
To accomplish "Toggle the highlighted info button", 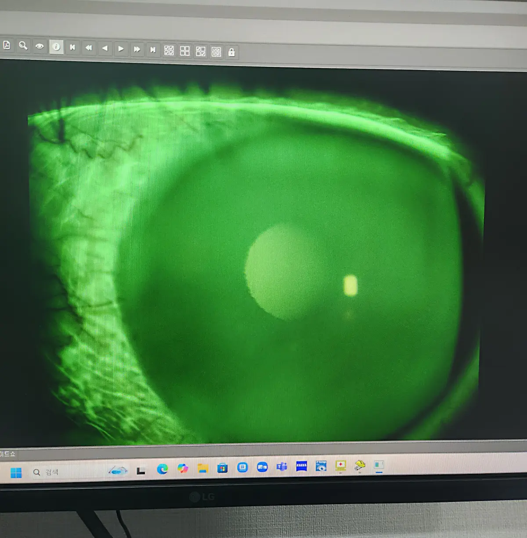I will [x=56, y=47].
